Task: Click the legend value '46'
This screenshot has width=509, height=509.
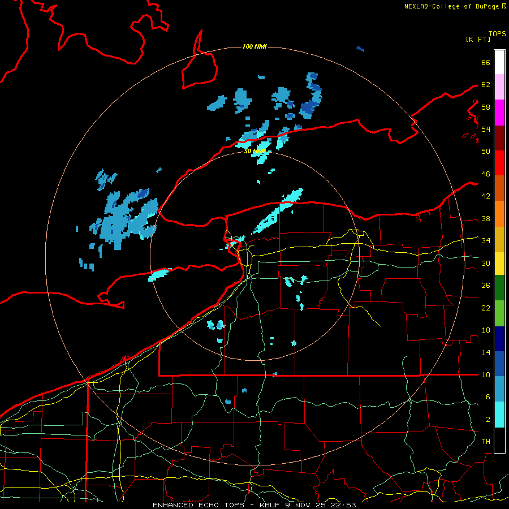Action: point(486,174)
